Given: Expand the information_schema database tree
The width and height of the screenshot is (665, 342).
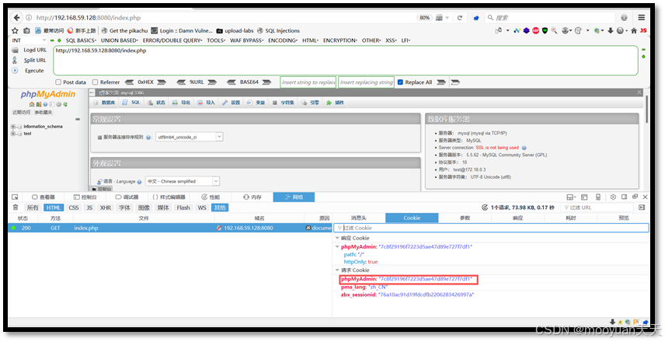Looking at the screenshot, I should (12, 127).
